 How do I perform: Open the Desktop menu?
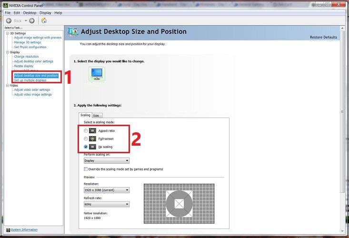(x=30, y=13)
